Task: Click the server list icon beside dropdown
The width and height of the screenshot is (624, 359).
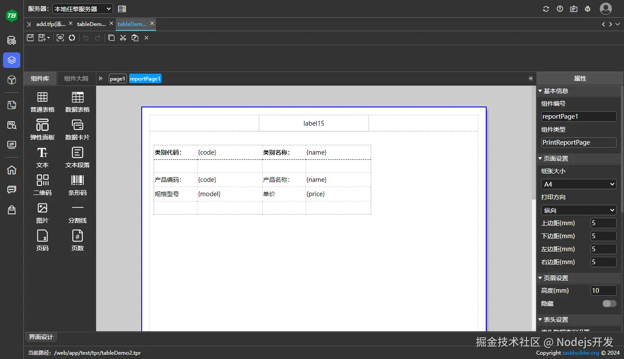Action: 122,9
